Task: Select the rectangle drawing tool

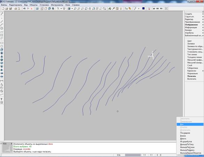Action: click(2, 43)
